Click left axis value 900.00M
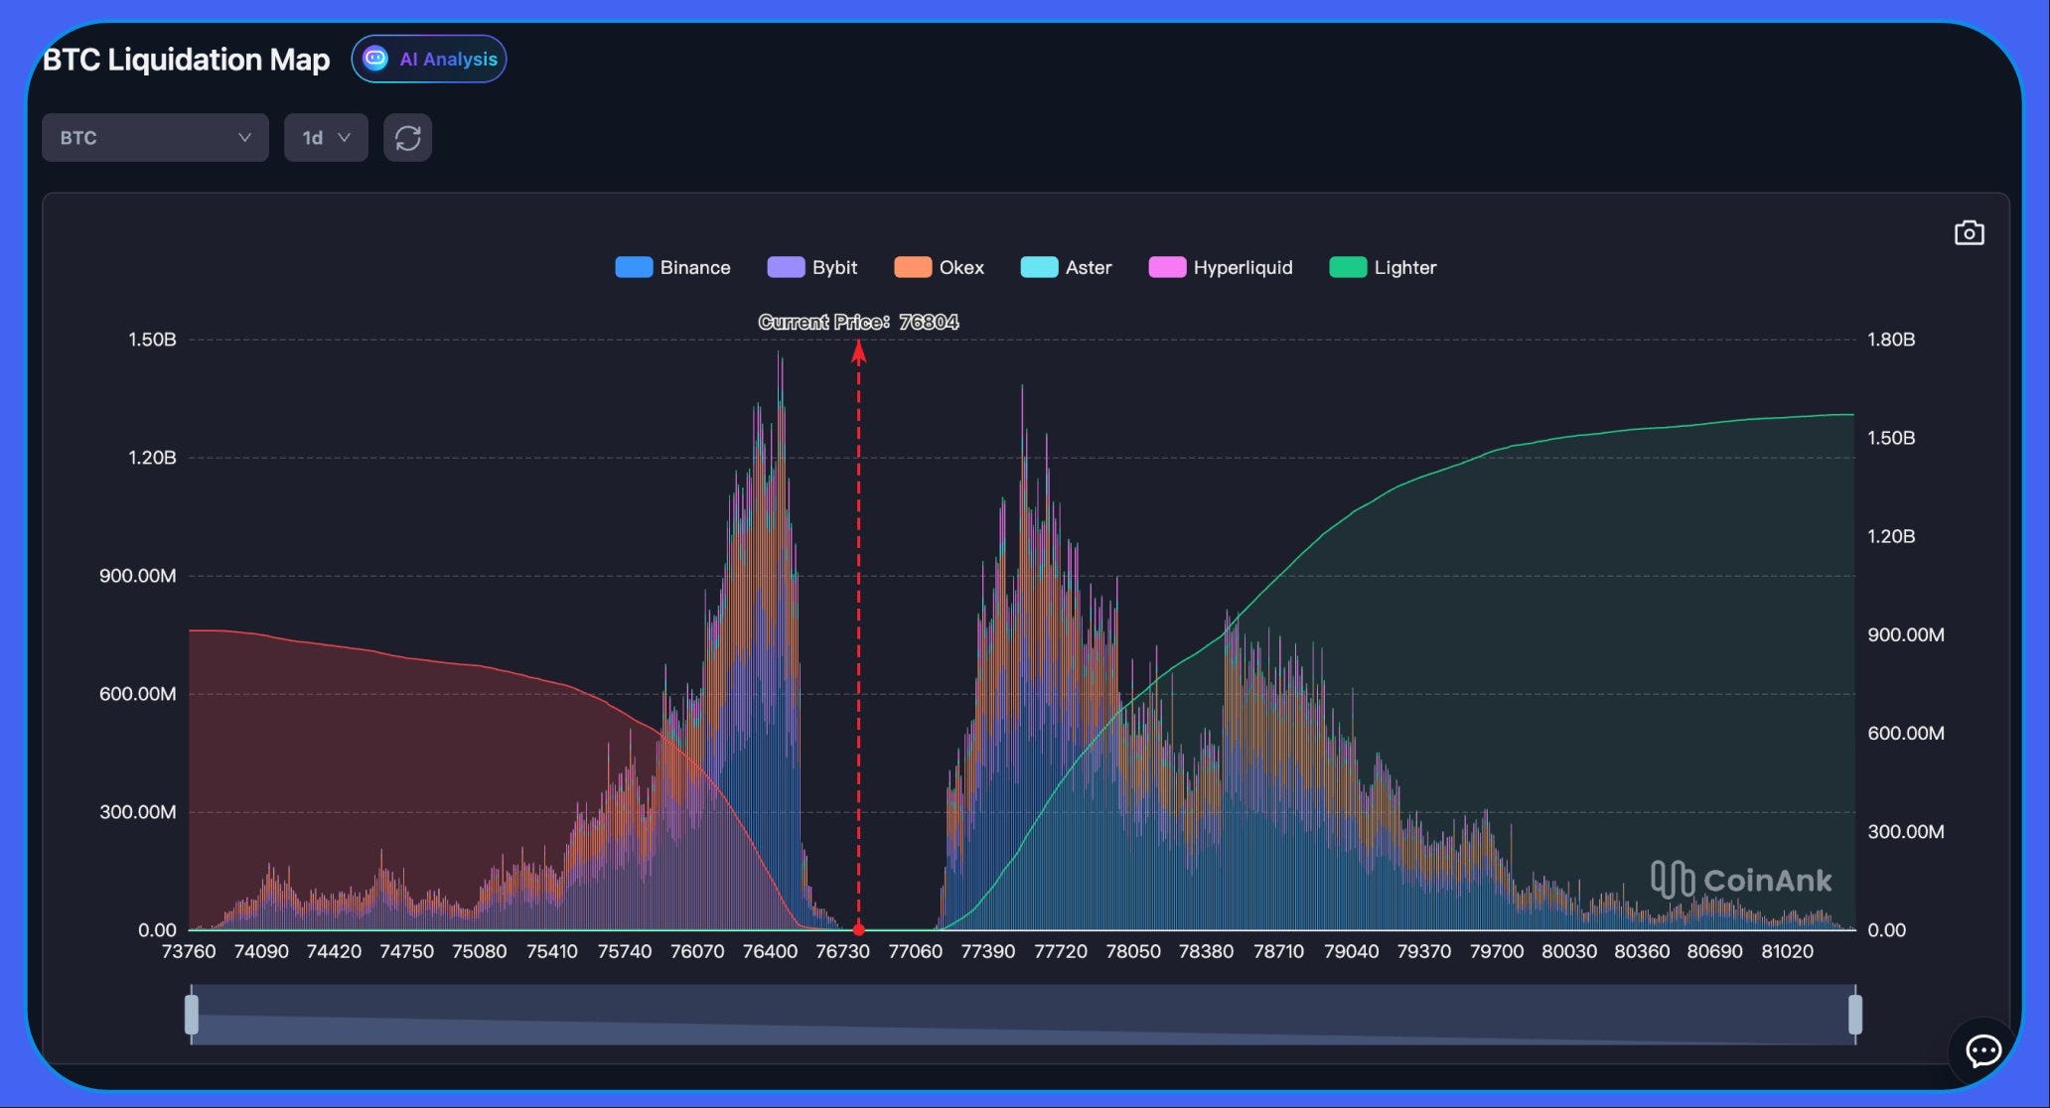The width and height of the screenshot is (2050, 1108). coord(137,576)
